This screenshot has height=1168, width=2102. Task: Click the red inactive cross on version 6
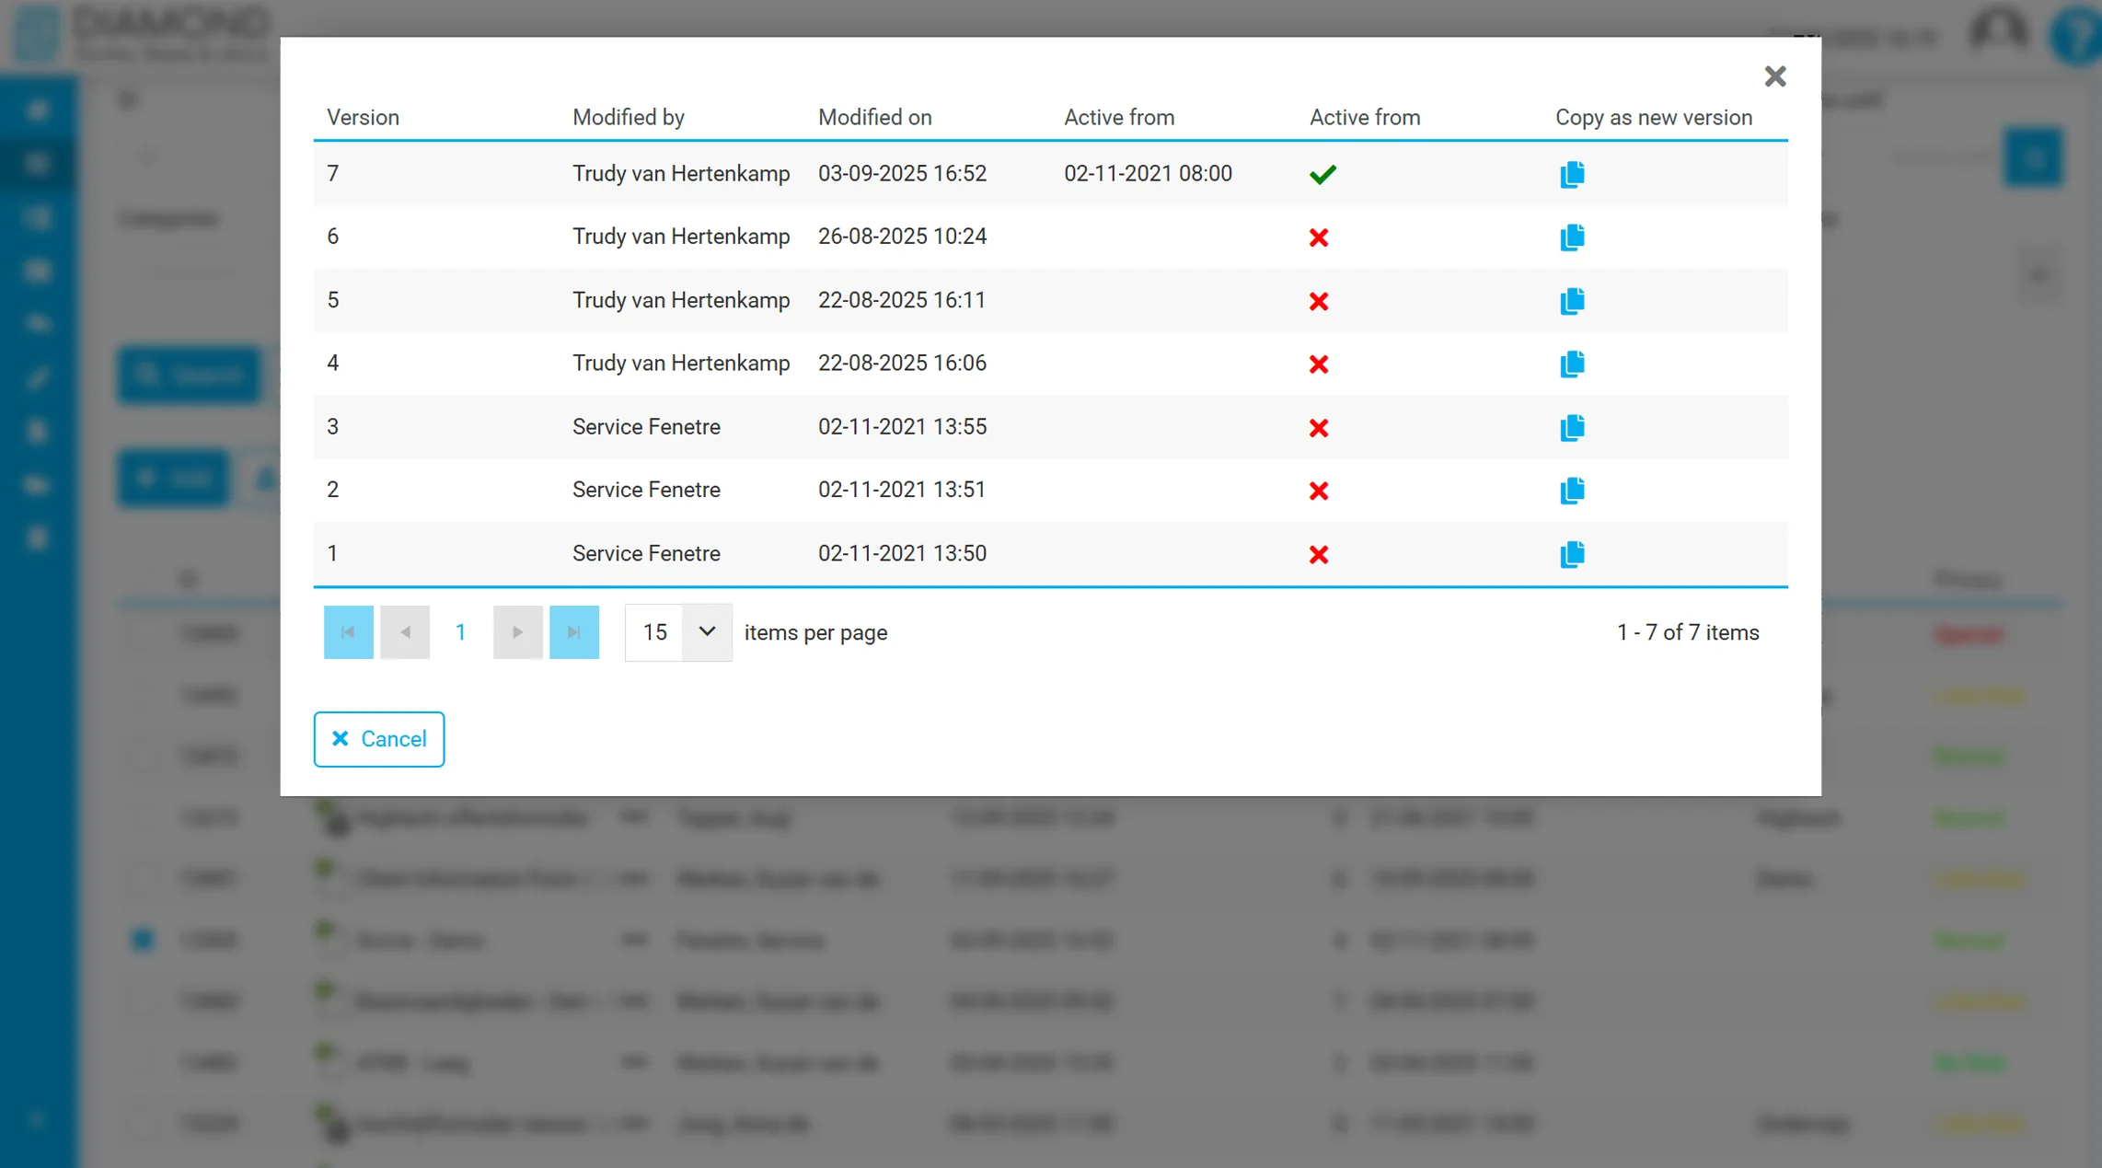[1319, 237]
